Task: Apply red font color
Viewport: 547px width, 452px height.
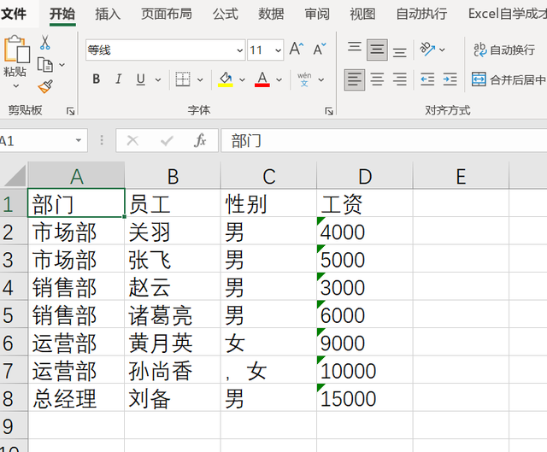Action: coord(262,79)
